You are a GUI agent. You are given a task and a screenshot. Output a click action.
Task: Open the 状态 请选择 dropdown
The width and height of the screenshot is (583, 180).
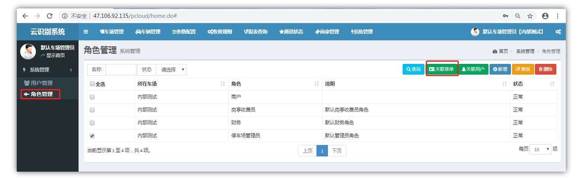coord(171,70)
